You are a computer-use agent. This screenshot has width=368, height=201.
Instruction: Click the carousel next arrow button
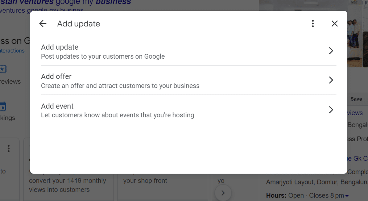(223, 193)
